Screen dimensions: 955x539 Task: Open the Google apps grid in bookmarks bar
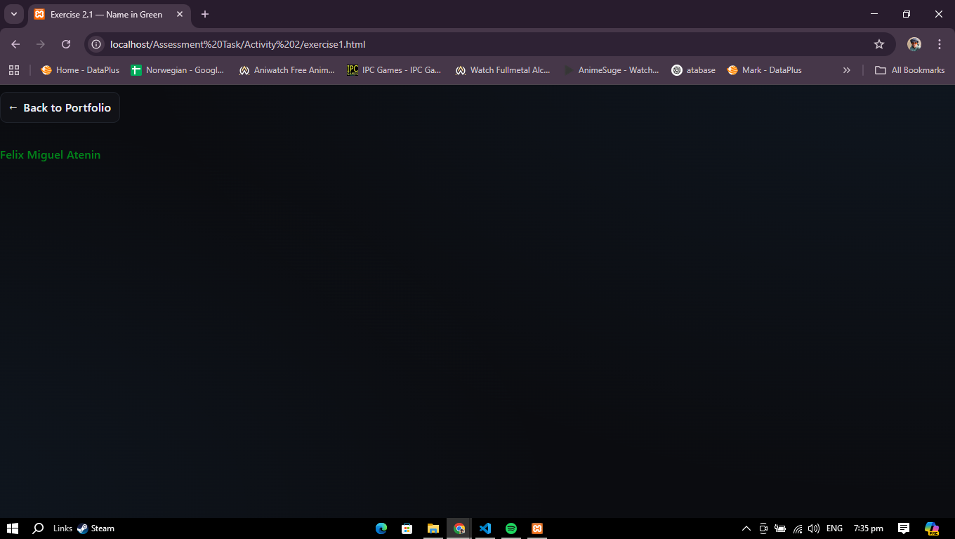[14, 70]
